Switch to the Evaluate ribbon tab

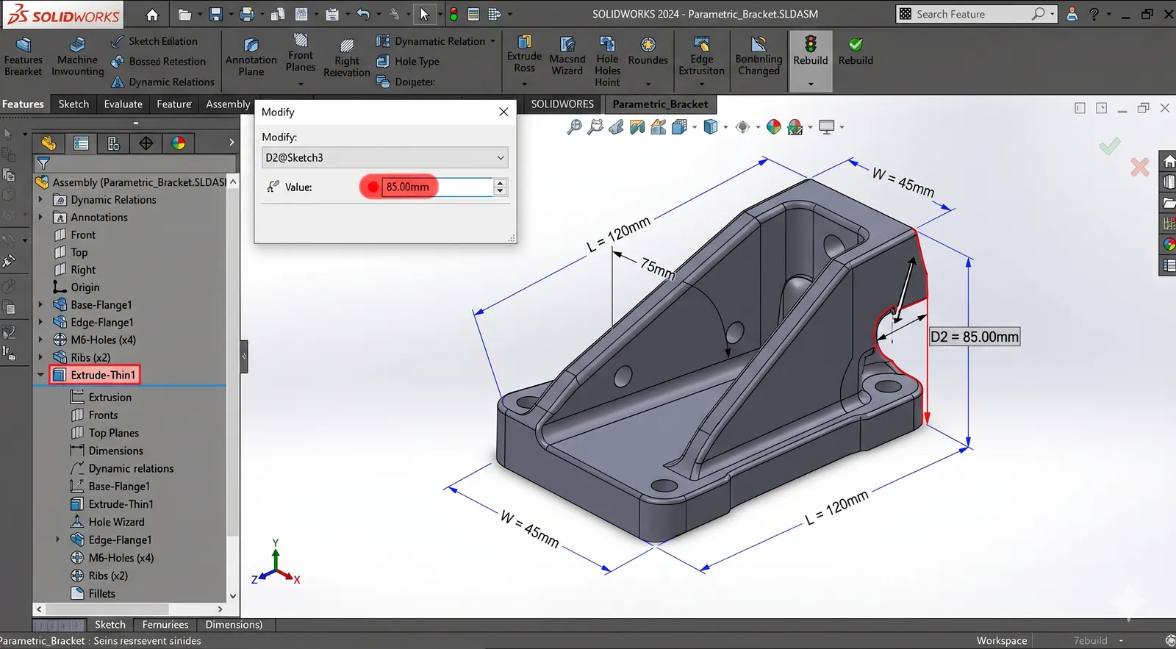123,104
